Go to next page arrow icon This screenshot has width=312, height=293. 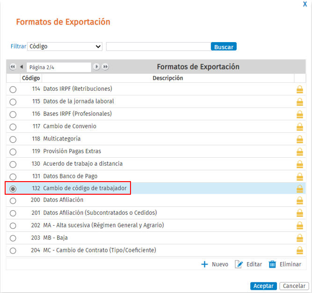[x=96, y=66]
